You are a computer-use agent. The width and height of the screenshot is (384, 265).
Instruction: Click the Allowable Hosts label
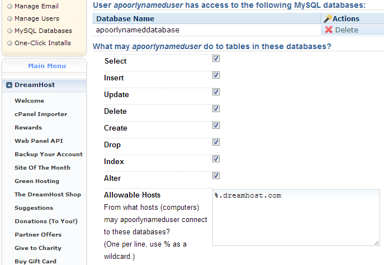click(x=132, y=195)
